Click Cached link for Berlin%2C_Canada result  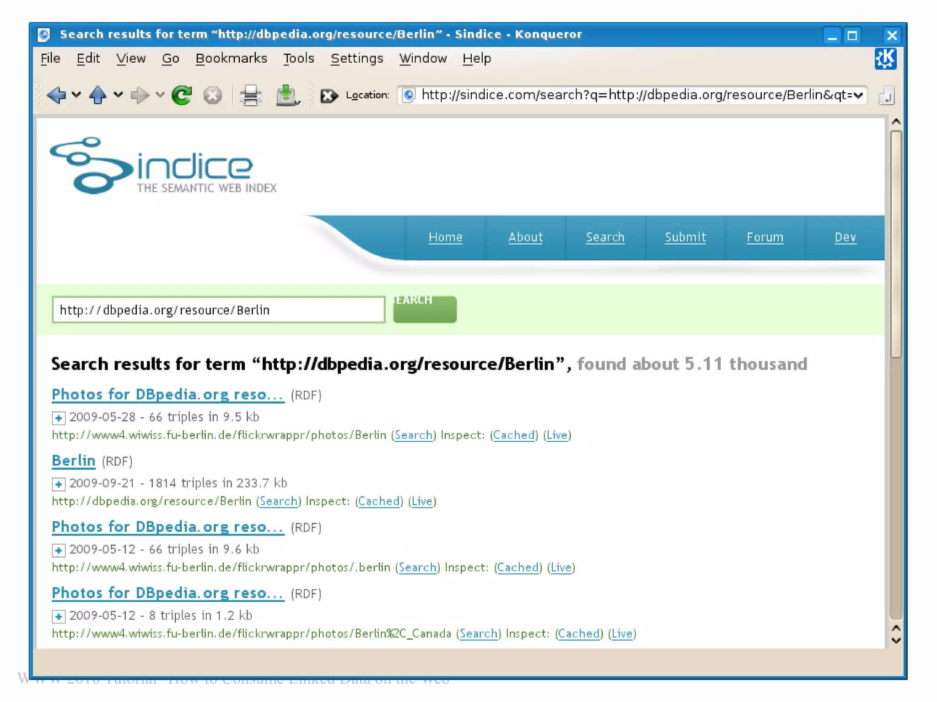coord(579,634)
